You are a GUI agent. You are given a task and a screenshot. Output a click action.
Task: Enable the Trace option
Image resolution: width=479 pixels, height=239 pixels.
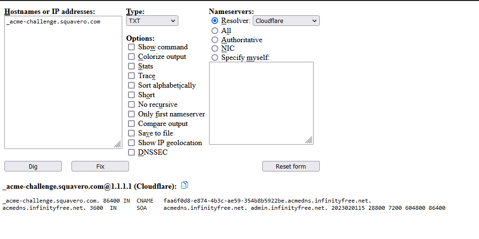click(x=131, y=76)
